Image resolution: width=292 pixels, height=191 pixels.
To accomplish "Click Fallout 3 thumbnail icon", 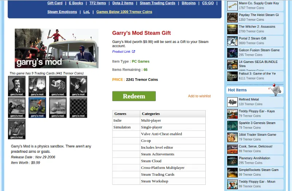I will [x=232, y=76].
